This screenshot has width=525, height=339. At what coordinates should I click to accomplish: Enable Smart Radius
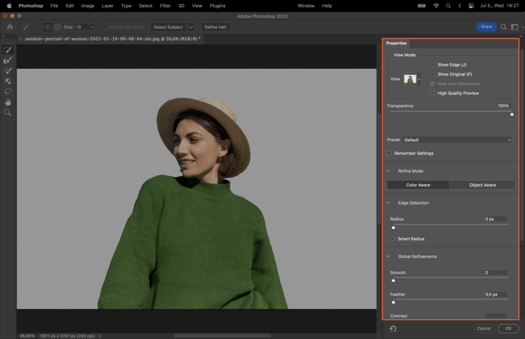[x=392, y=239]
